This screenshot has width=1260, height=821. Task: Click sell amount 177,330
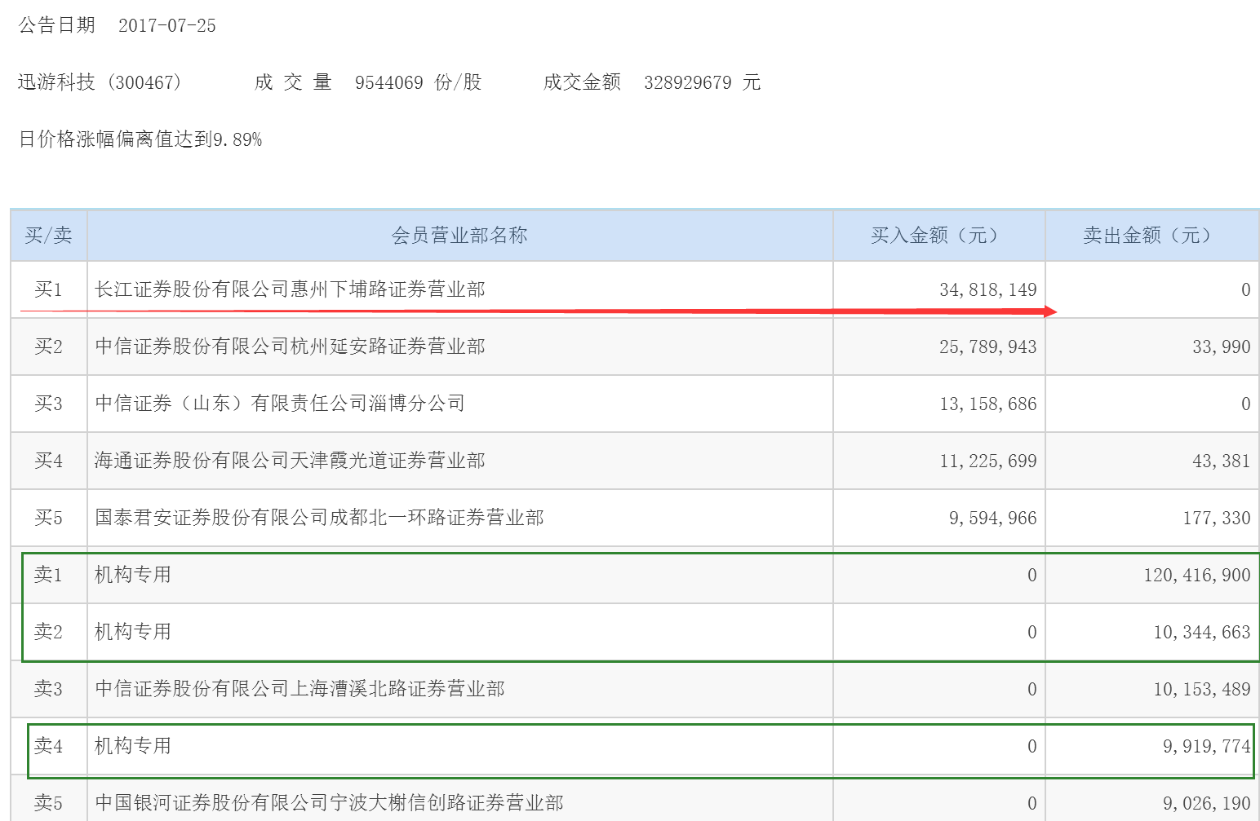pos(1217,518)
